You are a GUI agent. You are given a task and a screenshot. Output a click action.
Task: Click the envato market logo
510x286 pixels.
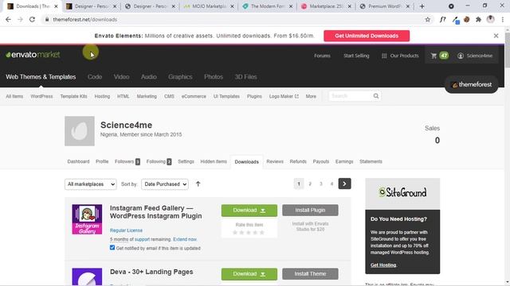coord(33,55)
